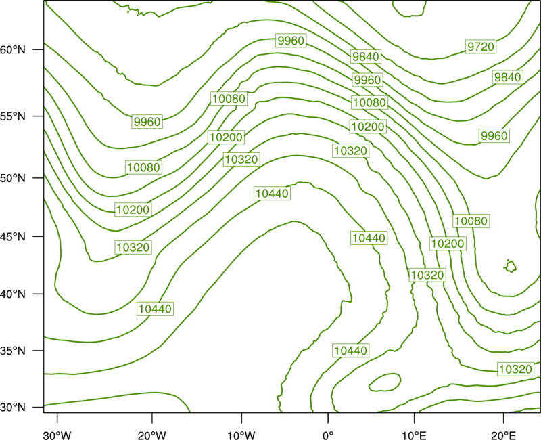This screenshot has width=541, height=440.
Task: Select the 30°N latitude axis label
Action: (x=13, y=408)
